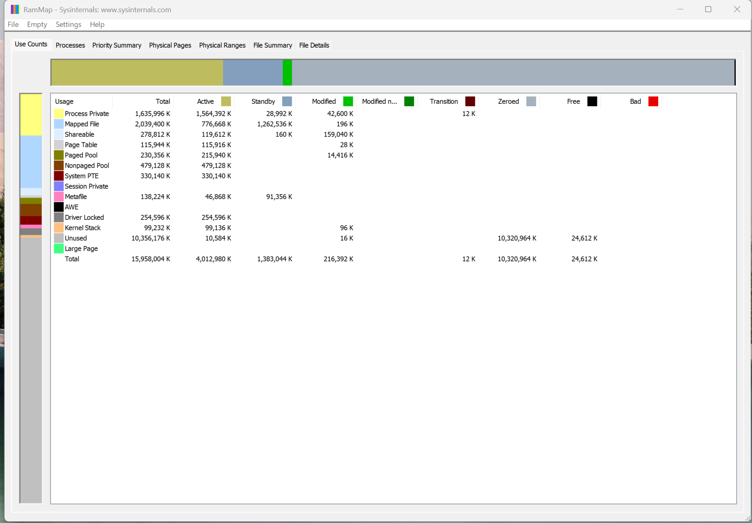Sort the table by the Total column header
The width and height of the screenshot is (752, 523).
163,101
